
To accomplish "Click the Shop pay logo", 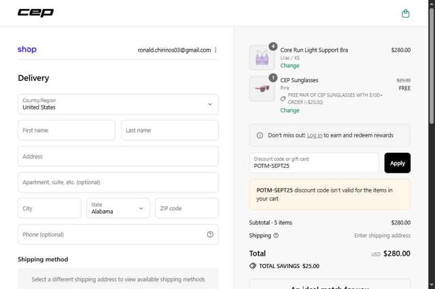I will click(x=27, y=50).
